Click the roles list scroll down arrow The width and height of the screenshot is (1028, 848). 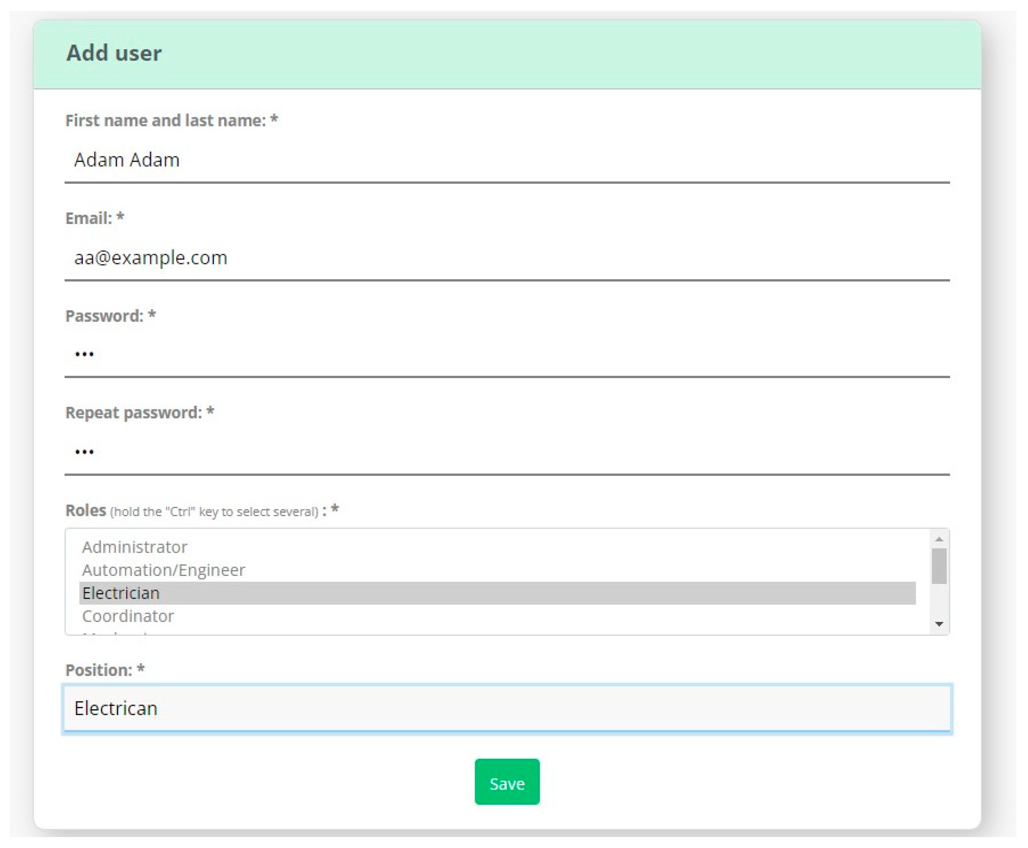pos(938,624)
